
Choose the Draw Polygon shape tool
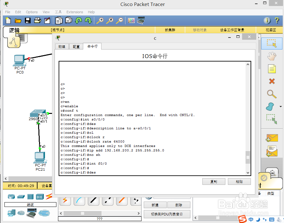[270, 107]
